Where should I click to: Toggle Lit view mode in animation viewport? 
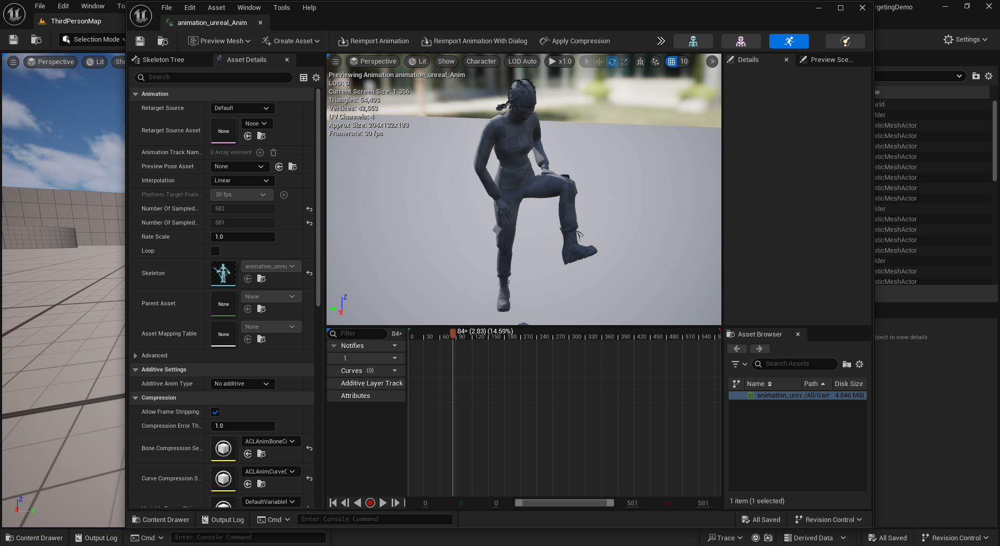click(418, 61)
